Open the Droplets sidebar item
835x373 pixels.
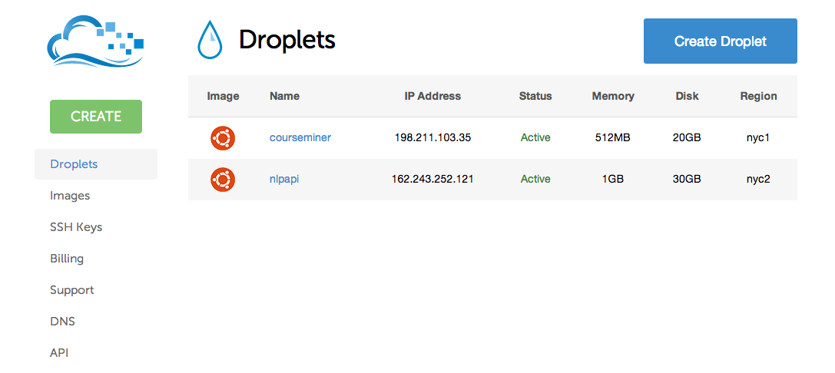coord(74,164)
